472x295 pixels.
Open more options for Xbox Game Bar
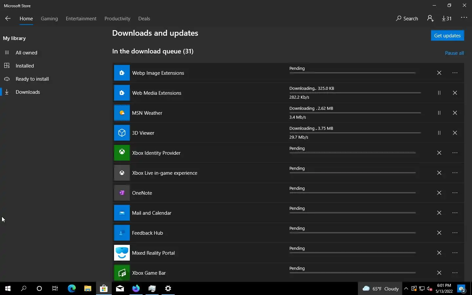[x=455, y=273]
